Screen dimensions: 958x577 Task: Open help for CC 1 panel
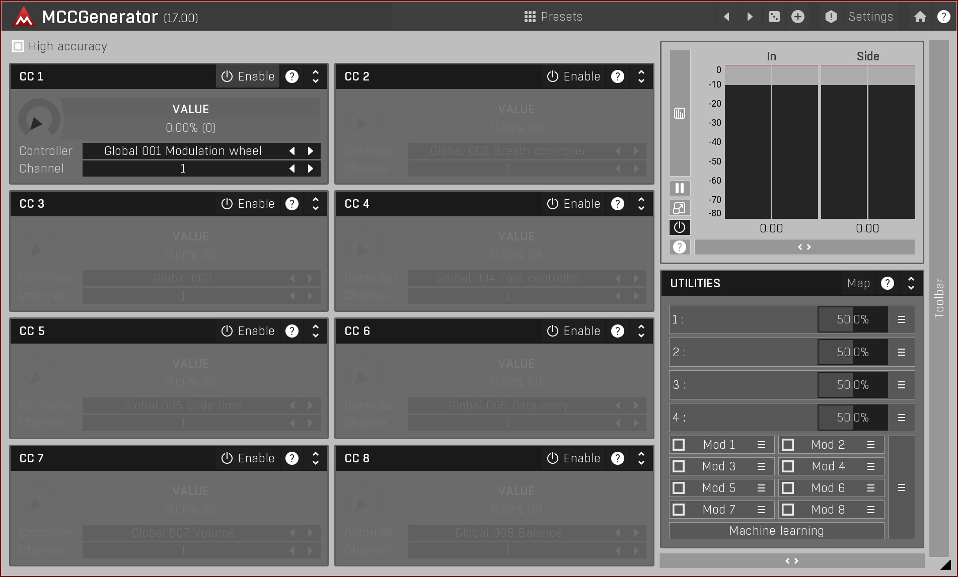[292, 76]
